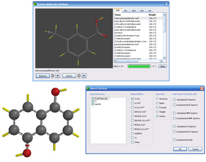Switch to the SRD tab

tap(125, 11)
